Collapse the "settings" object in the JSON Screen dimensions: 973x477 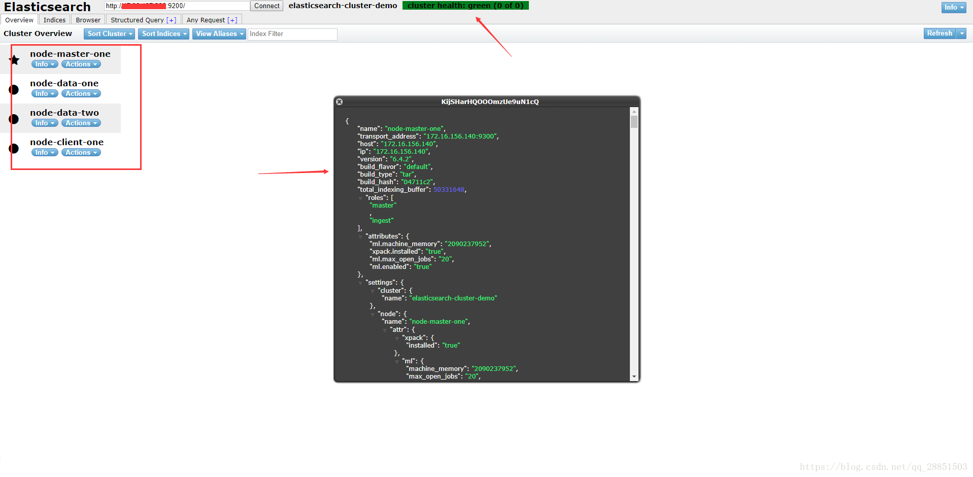[x=360, y=283]
